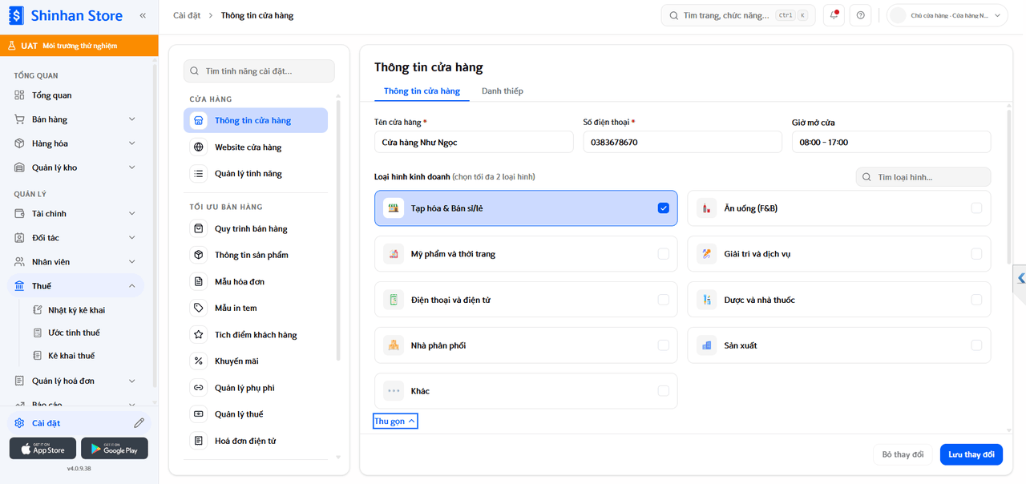Viewport: 1026px width, 484px height.
Task: Open Nhật ký kê khai submenu item
Action: (76, 310)
